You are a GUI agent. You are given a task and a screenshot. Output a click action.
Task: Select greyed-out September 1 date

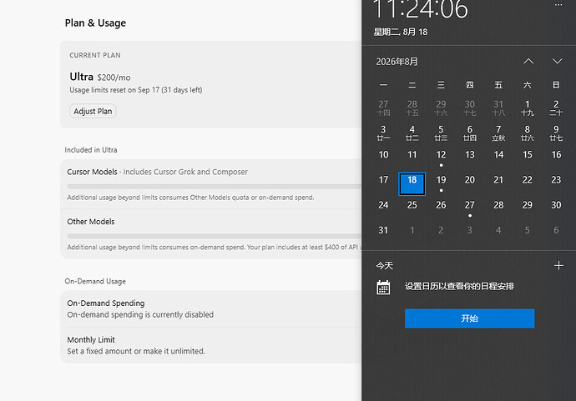[412, 230]
